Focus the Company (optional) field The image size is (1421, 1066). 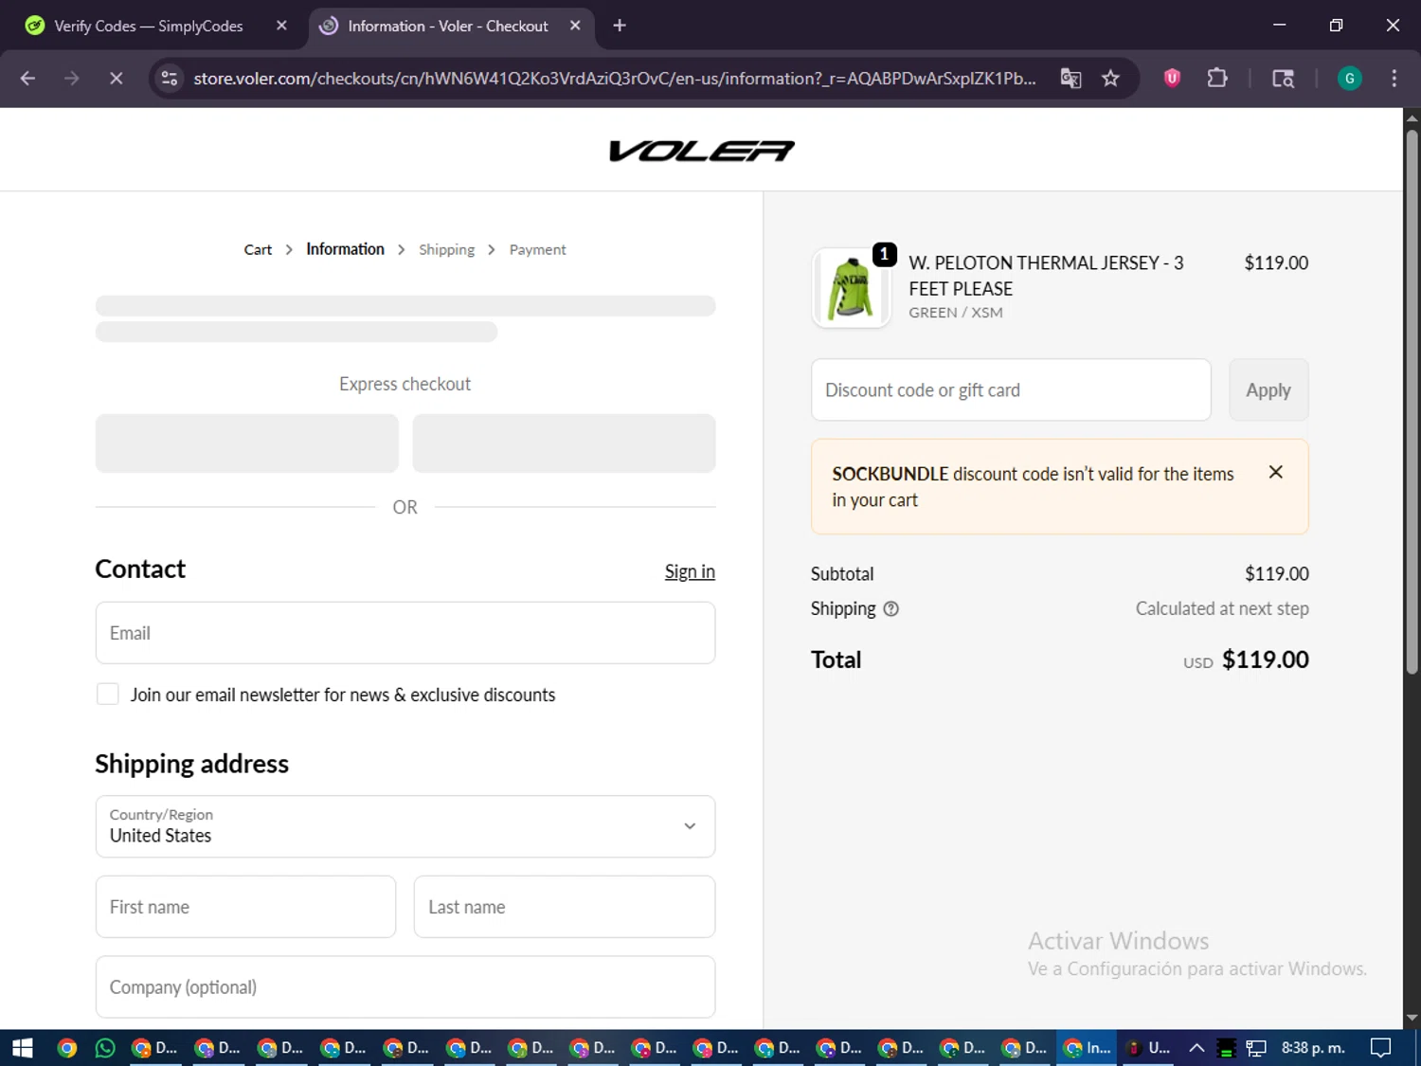tap(405, 987)
